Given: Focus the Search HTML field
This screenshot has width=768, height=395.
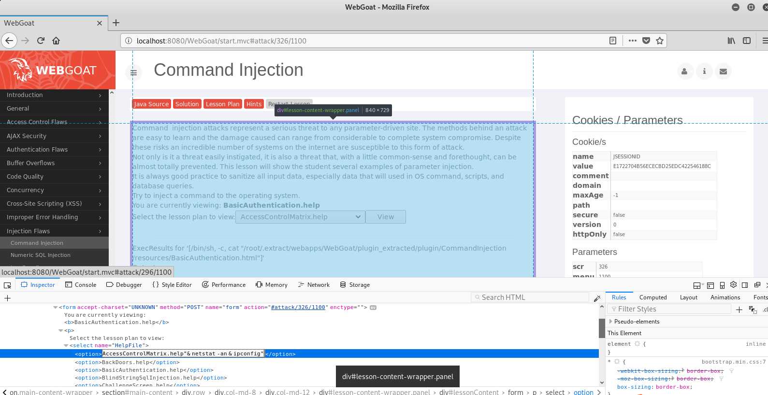Looking at the screenshot, I should coord(529,297).
